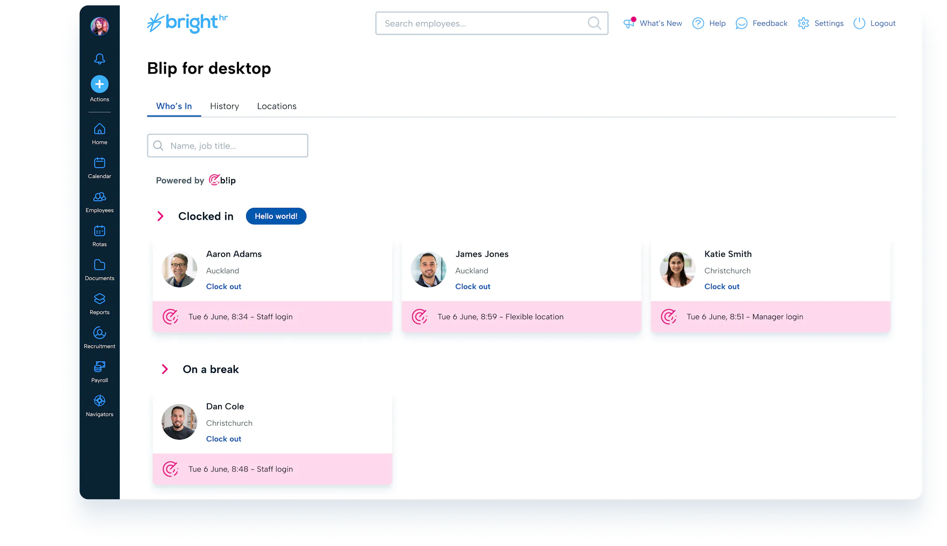Open notifications via the bell icon
This screenshot has width=947, height=546.
[x=99, y=58]
